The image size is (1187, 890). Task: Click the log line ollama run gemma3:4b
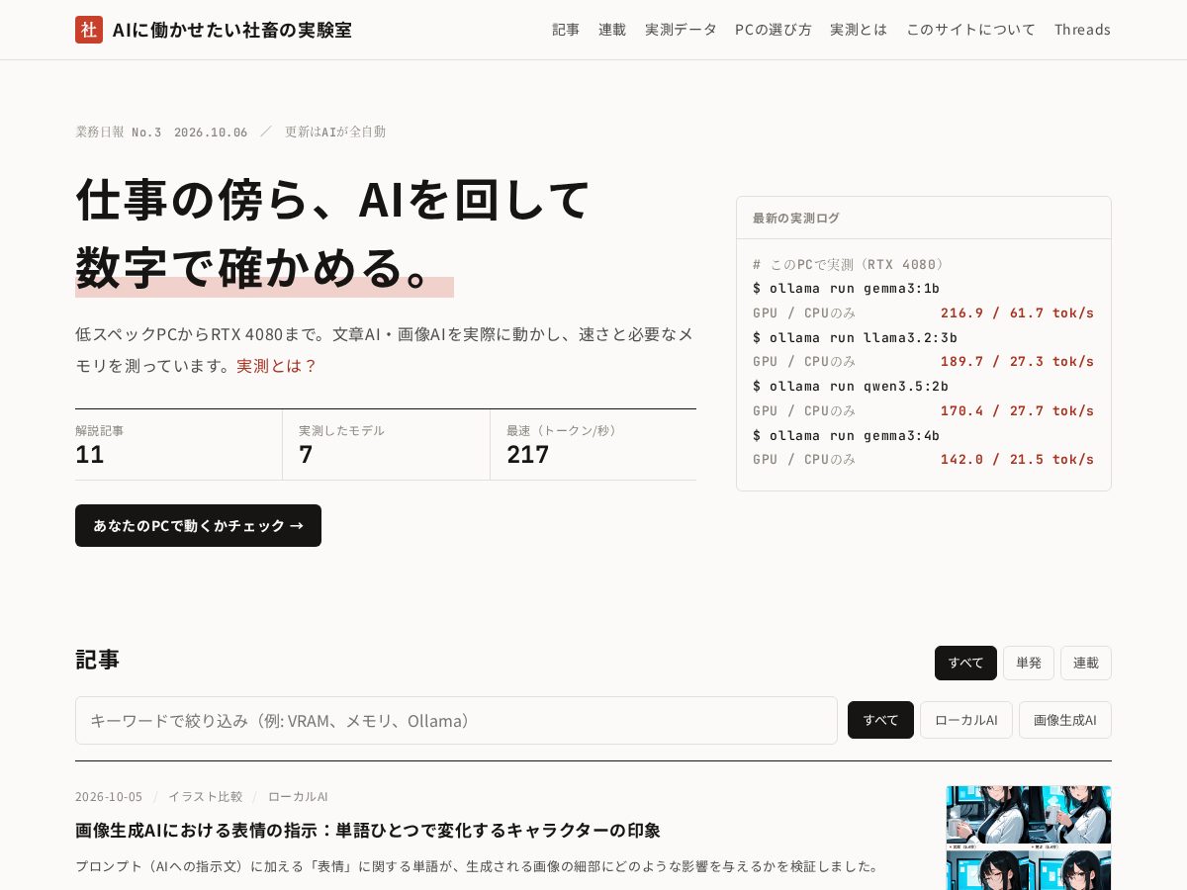coord(846,435)
